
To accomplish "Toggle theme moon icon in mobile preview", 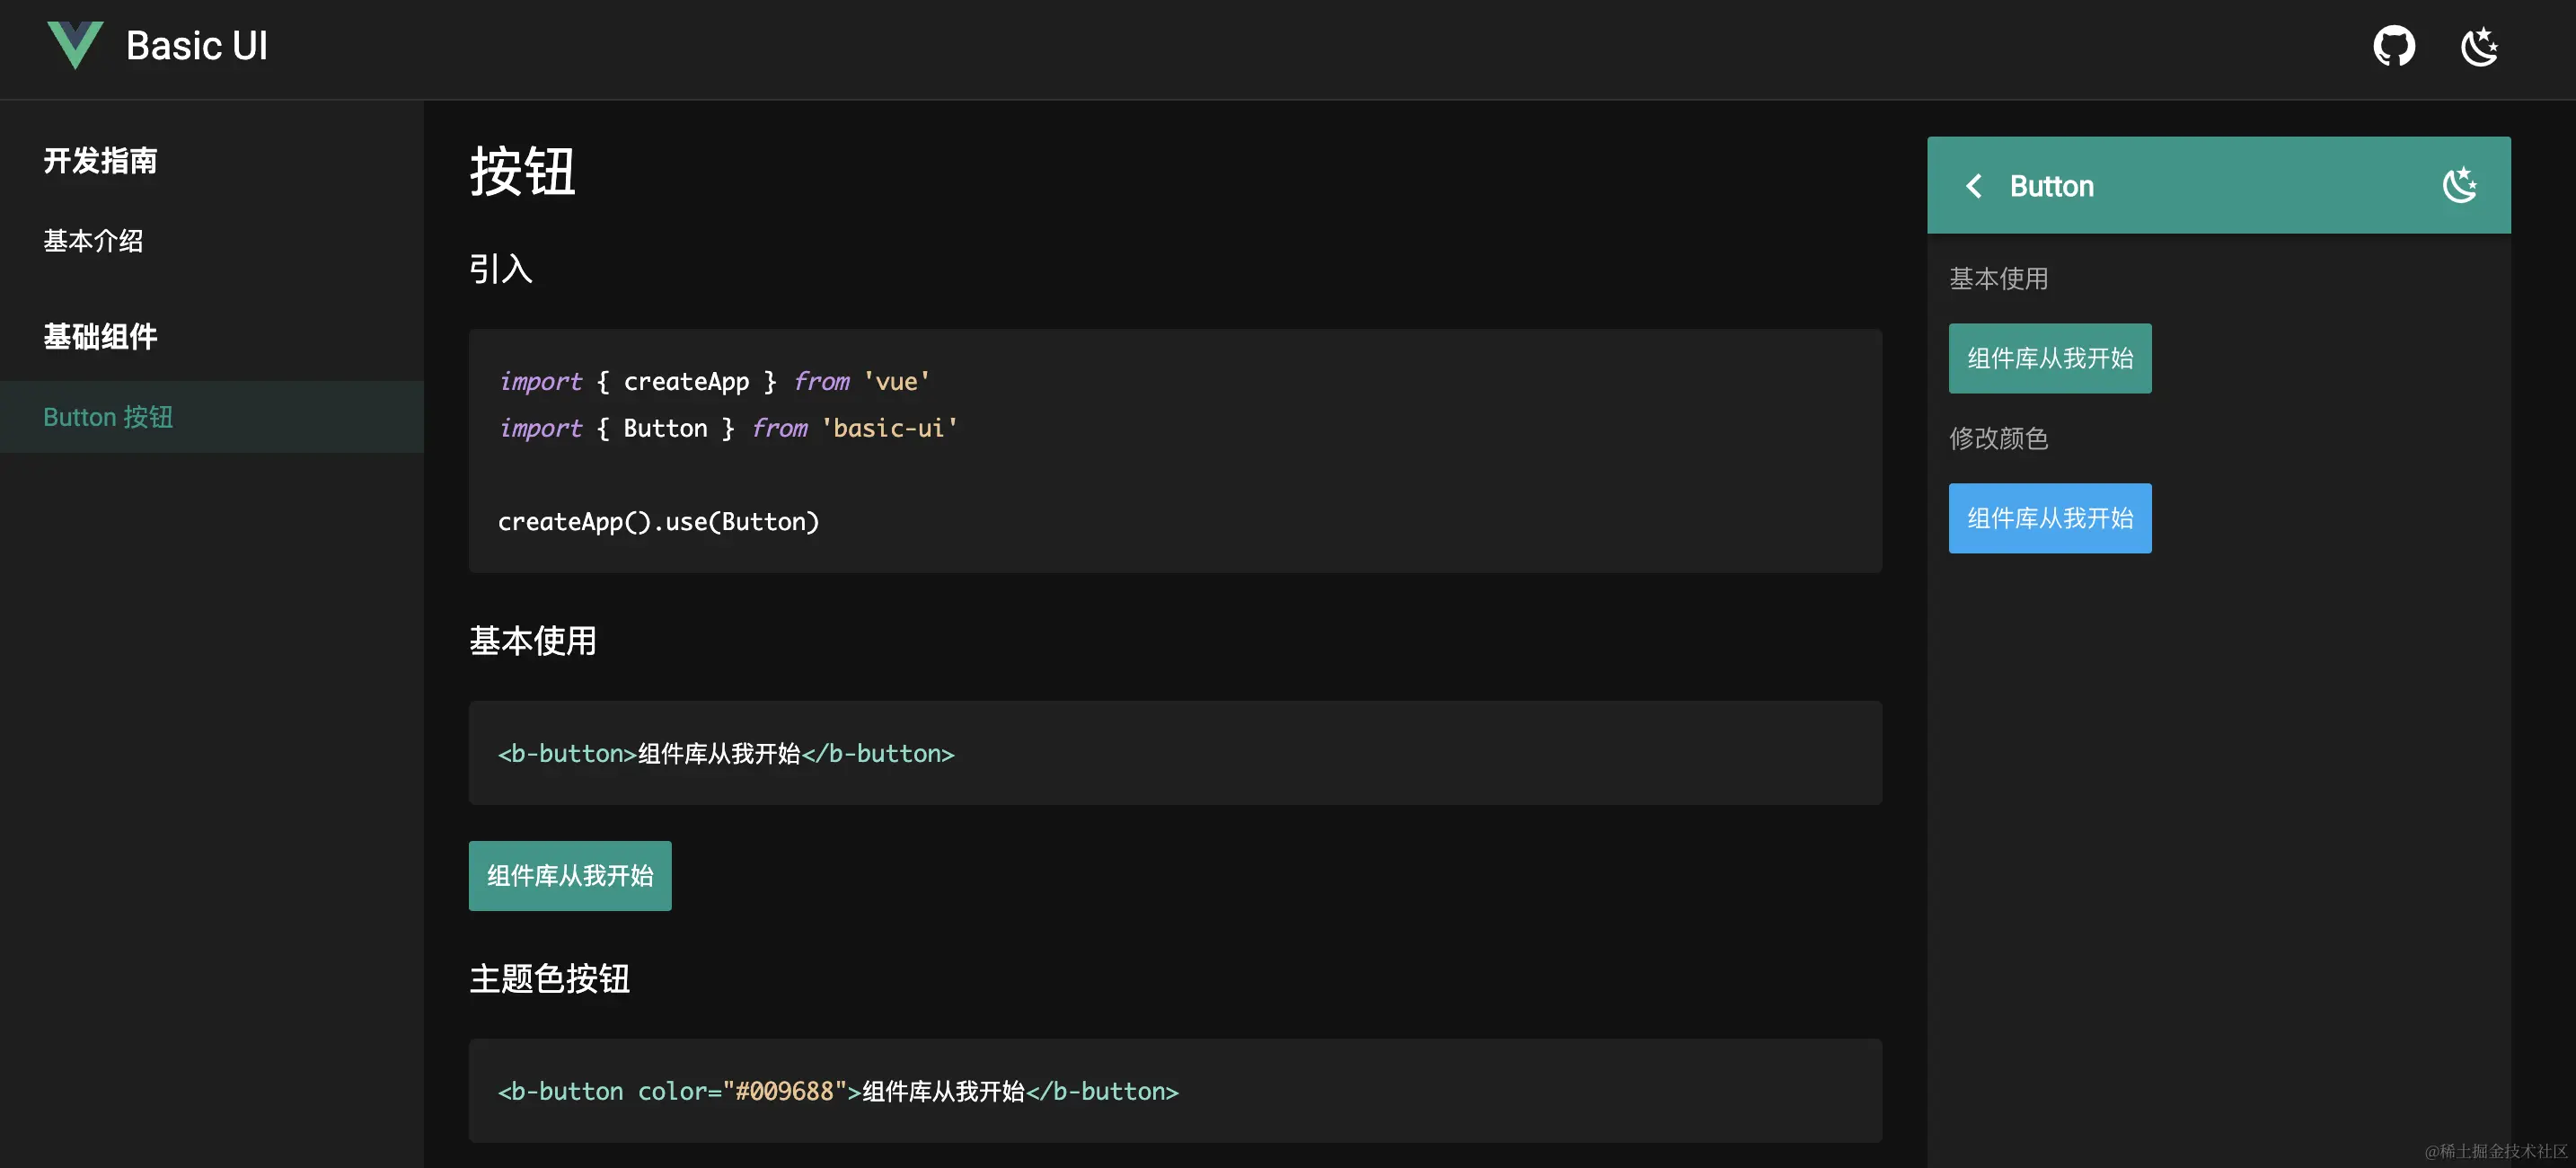I will pos(2459,185).
